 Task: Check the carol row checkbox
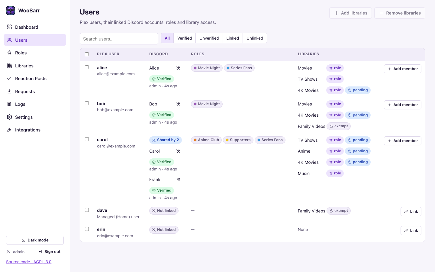tap(87, 139)
